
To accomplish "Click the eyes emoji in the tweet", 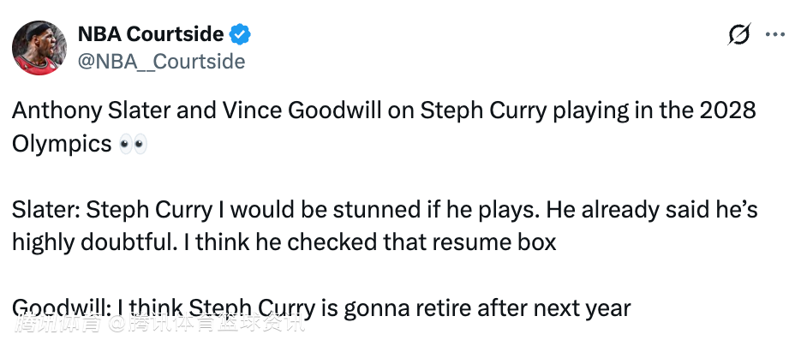I will coord(133,143).
